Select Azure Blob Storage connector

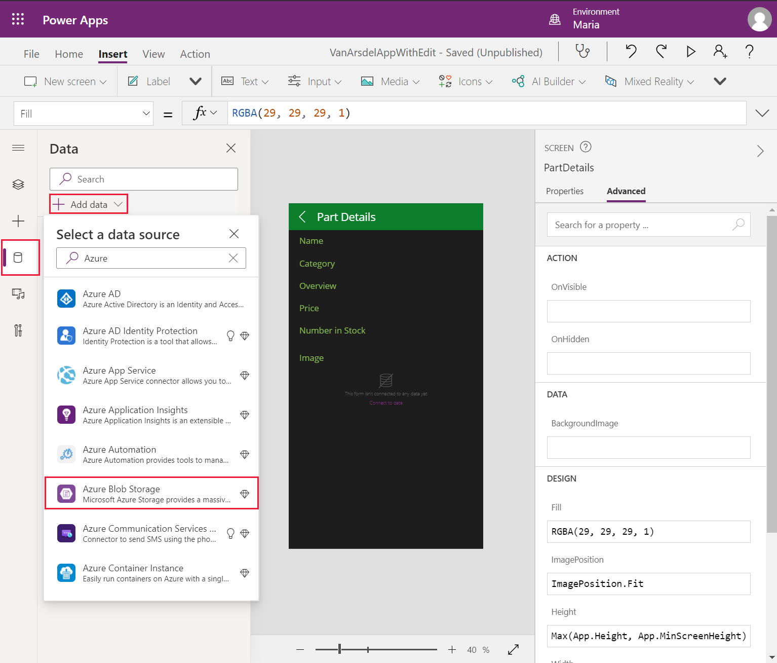click(151, 493)
